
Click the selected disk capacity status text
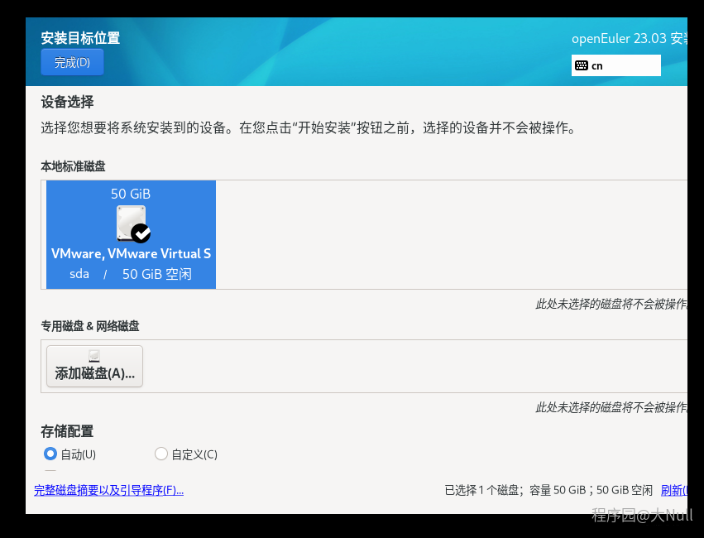click(548, 490)
